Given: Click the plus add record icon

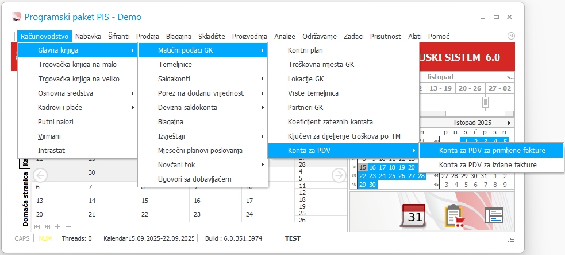Looking at the screenshot, I should tap(57, 226).
